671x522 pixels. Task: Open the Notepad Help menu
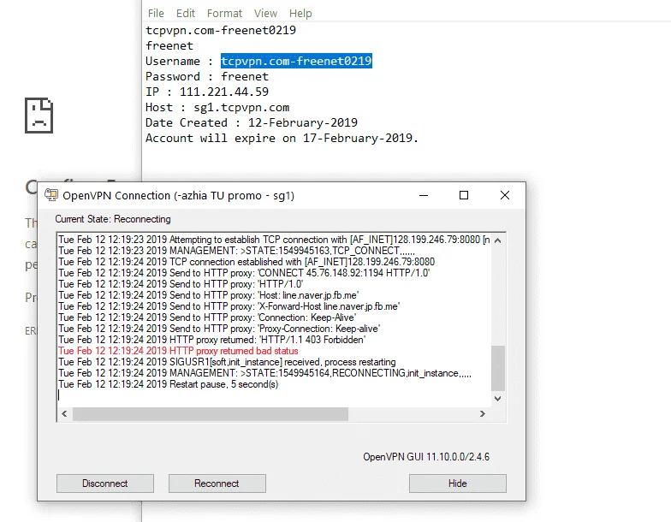(300, 14)
